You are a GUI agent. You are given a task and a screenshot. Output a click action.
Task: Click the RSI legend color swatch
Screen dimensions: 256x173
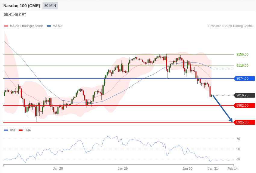coord(6,130)
